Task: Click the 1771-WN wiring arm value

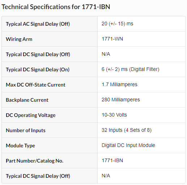Action: (x=112, y=39)
